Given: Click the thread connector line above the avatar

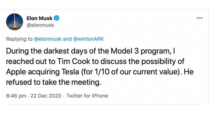Looking at the screenshot, I should click(15, 11).
